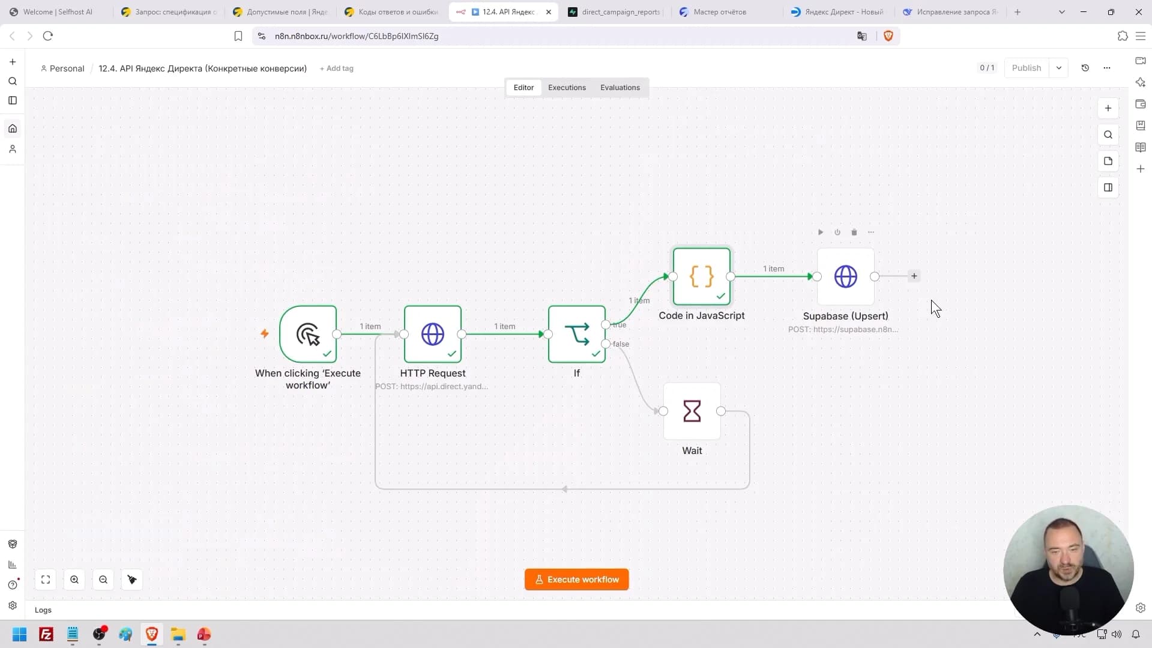Click the Execute workflow button

tap(577, 580)
